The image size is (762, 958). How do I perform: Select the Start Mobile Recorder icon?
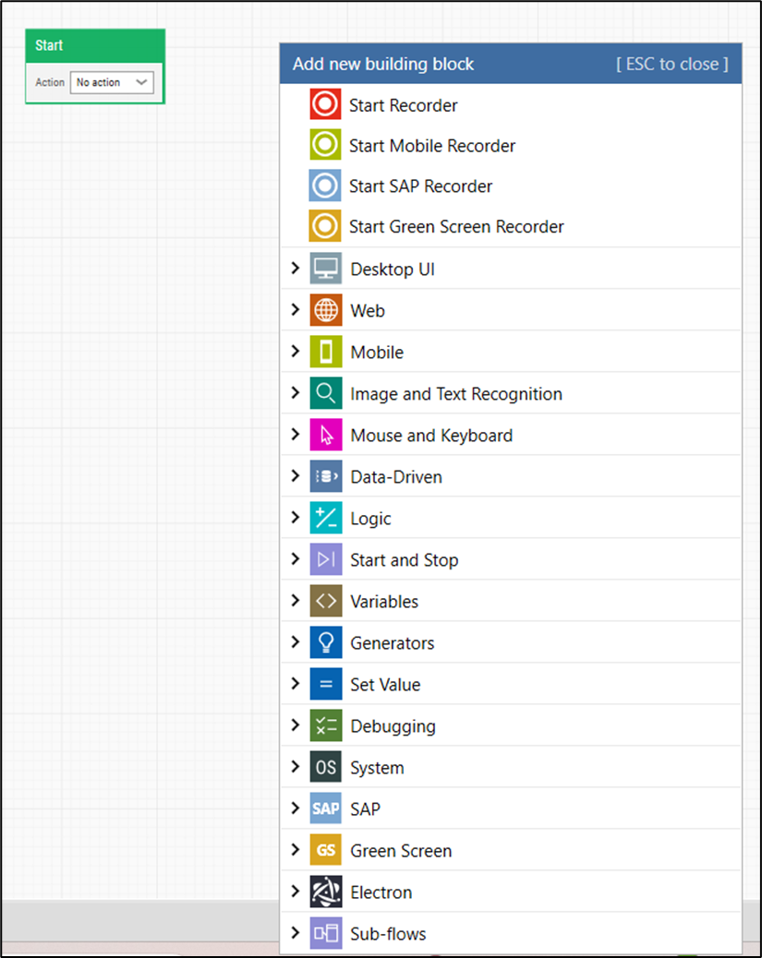click(324, 144)
